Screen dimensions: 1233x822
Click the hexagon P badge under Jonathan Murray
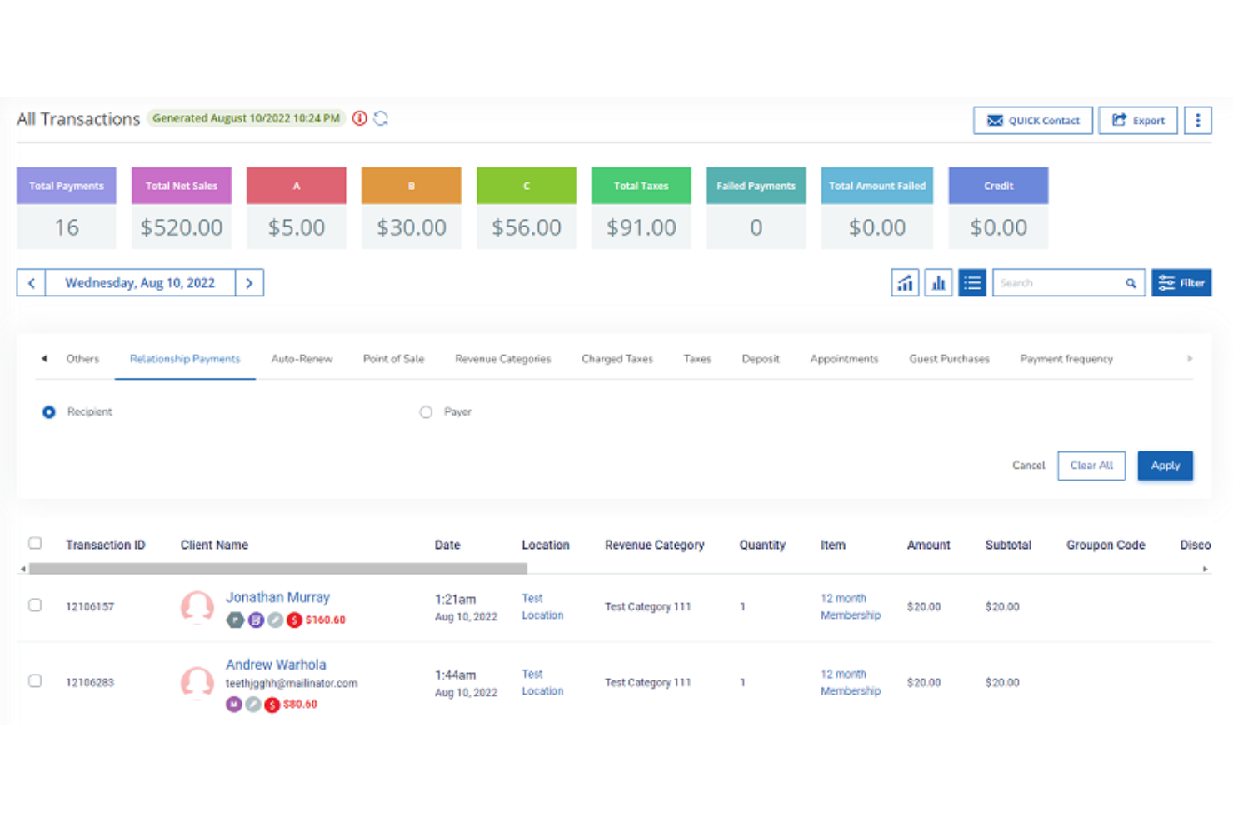click(235, 620)
